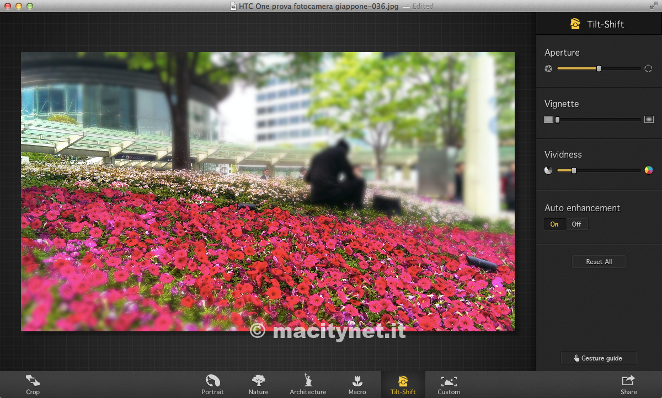Turn Auto enhancement On
This screenshot has width=662, height=398.
pos(554,224)
